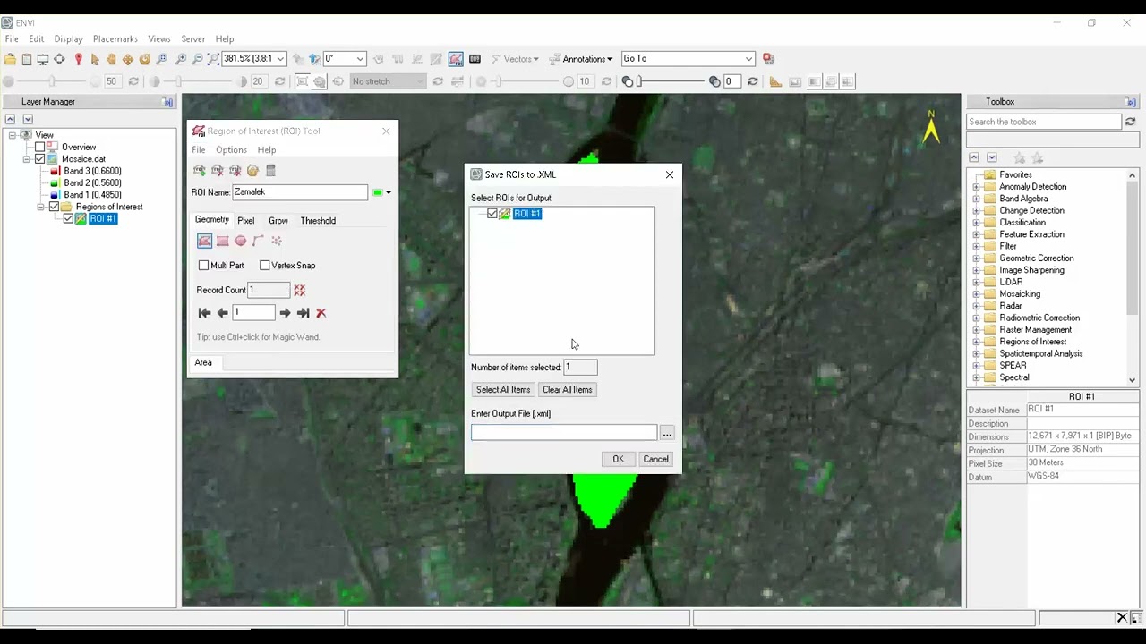Click the New ROI icon
The height and width of the screenshot is (644, 1146).
click(200, 170)
